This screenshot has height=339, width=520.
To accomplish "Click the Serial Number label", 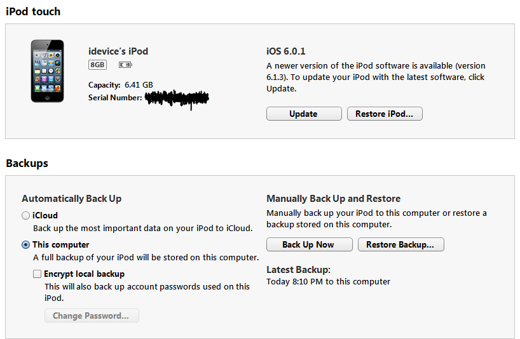I will coord(115,98).
